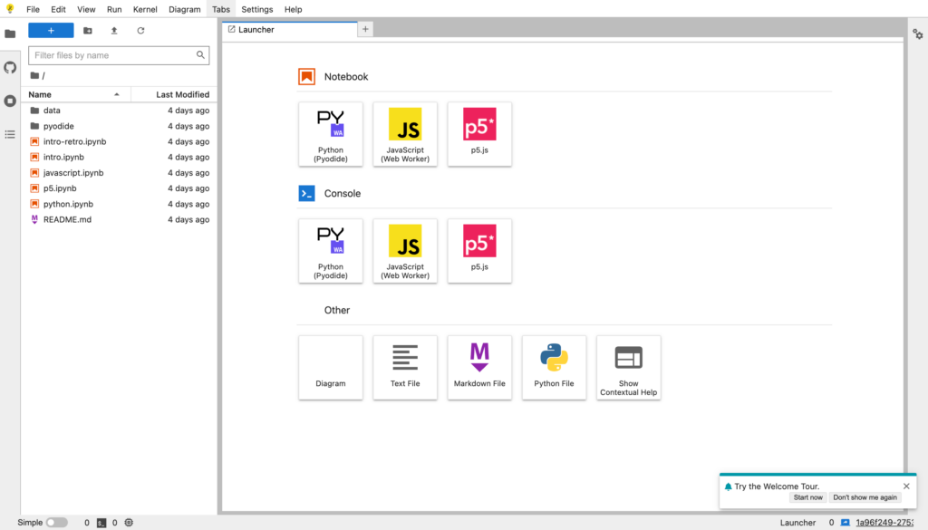Open the Table of Contents panel

point(10,134)
